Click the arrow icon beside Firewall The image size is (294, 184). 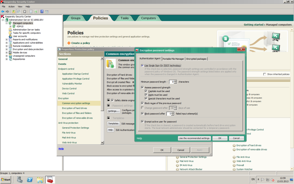point(234,165)
